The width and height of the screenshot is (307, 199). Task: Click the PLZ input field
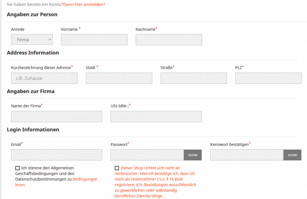coord(268,78)
